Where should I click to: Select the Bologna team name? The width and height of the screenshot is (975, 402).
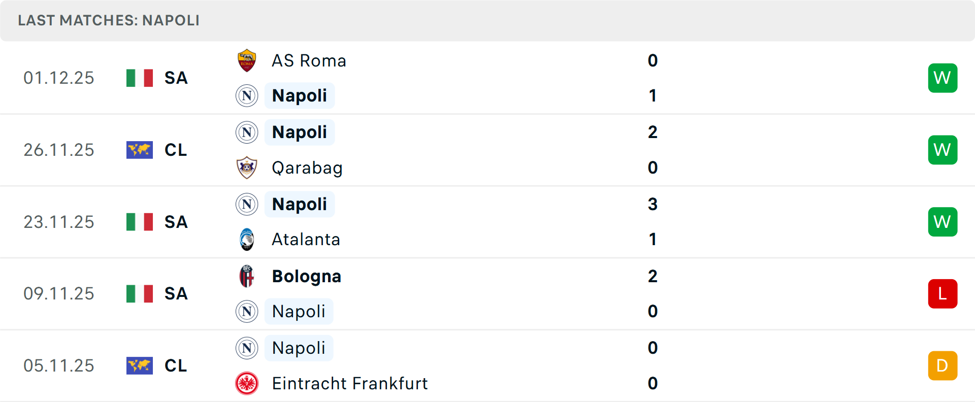[x=306, y=277]
